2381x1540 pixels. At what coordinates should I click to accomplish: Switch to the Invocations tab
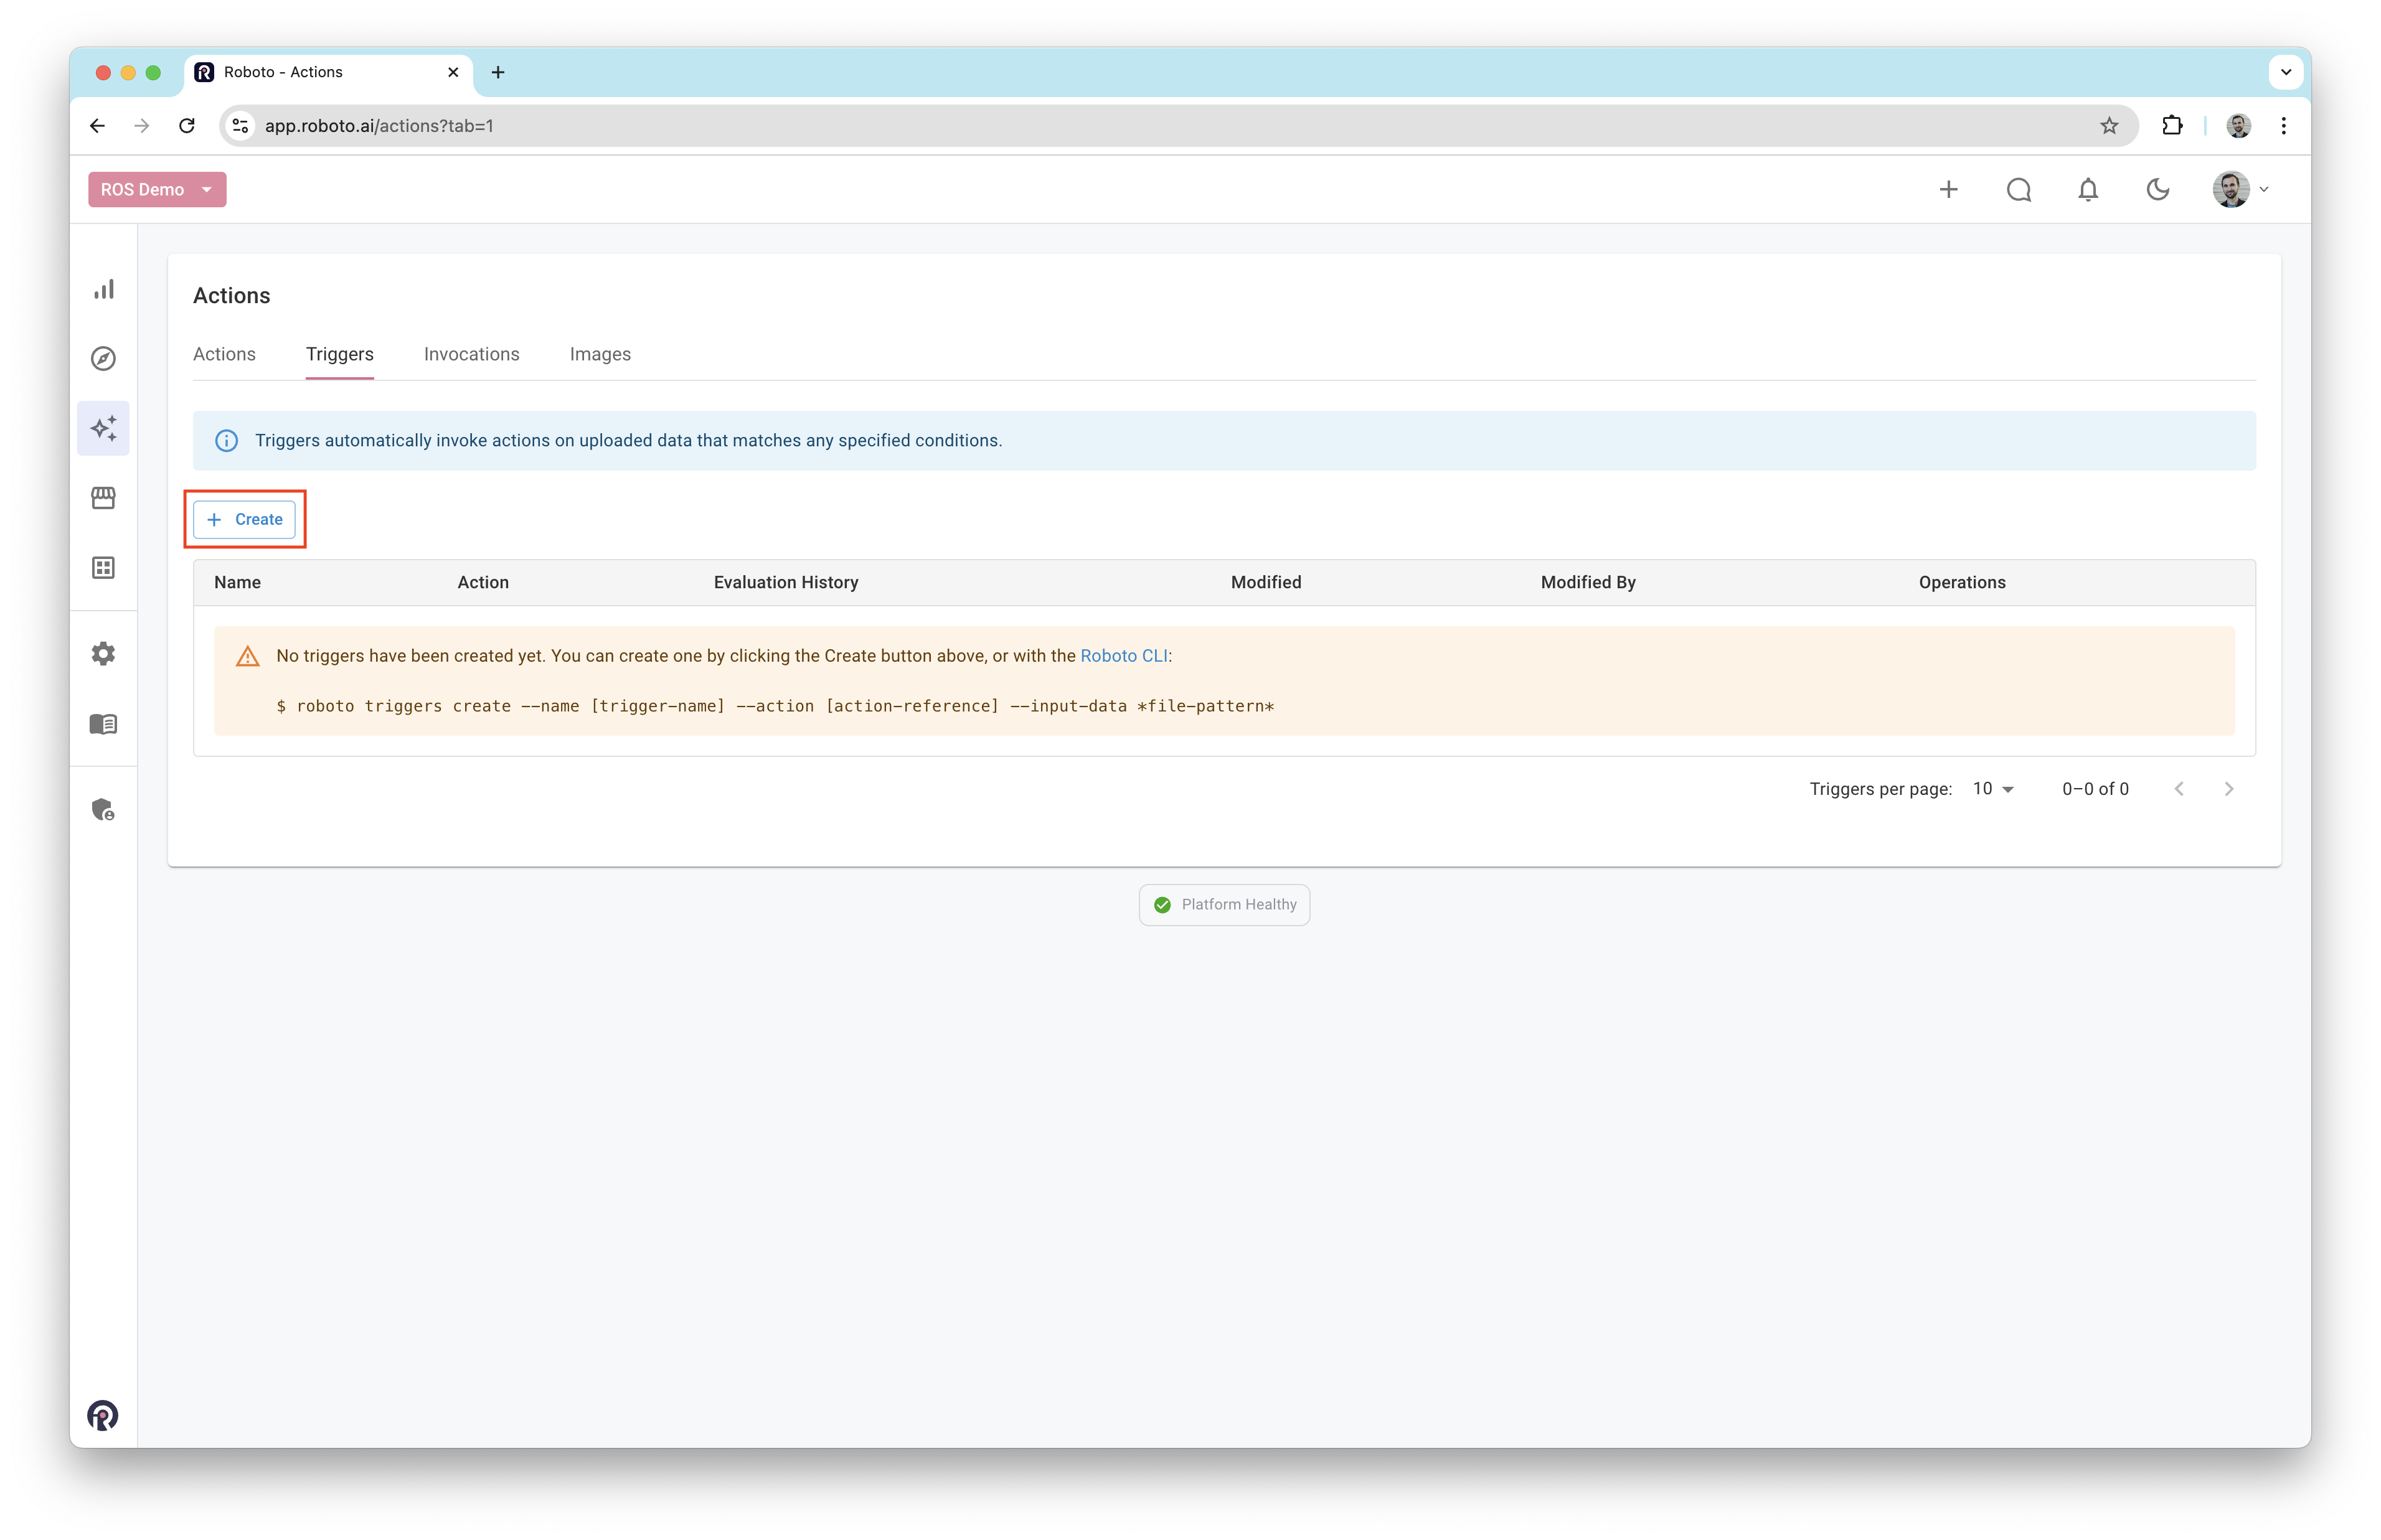471,354
